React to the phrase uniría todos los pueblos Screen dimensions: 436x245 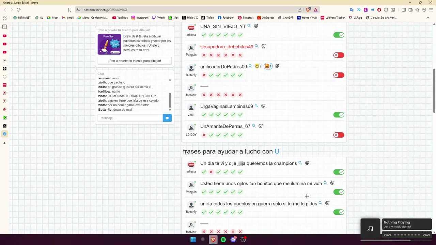327,203
